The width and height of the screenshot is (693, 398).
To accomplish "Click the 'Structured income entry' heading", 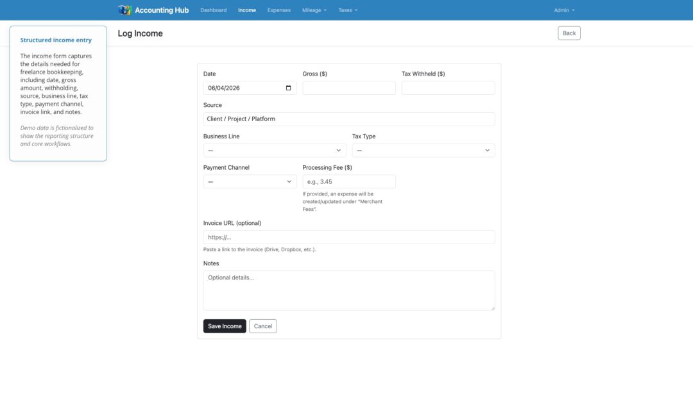I will coord(56,40).
